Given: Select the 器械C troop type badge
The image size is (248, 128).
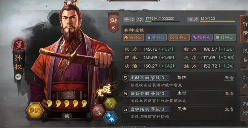Looking at the screenshot, I should [225, 37].
